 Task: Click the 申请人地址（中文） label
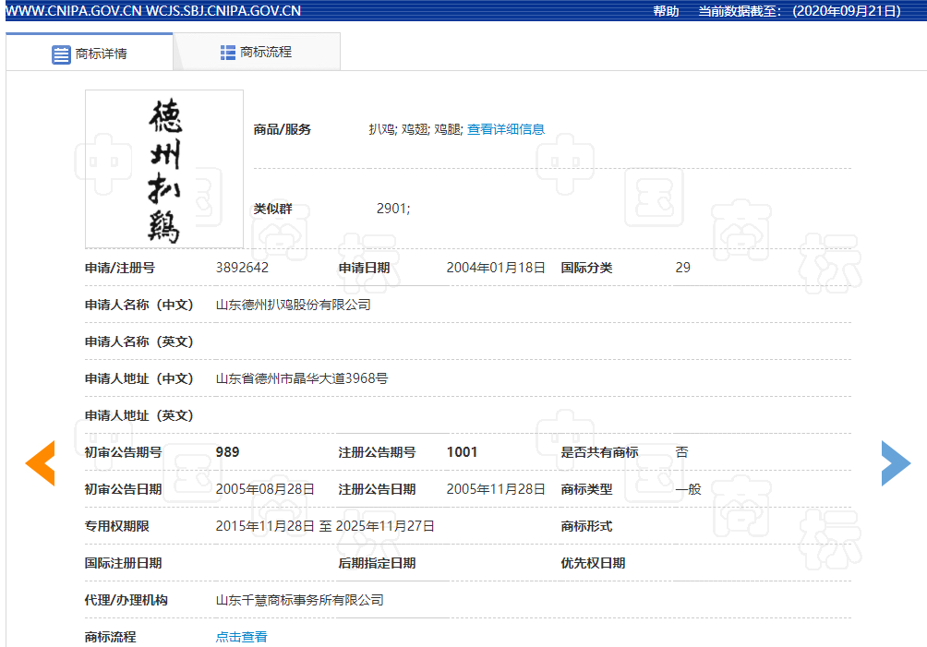pyautogui.click(x=138, y=378)
